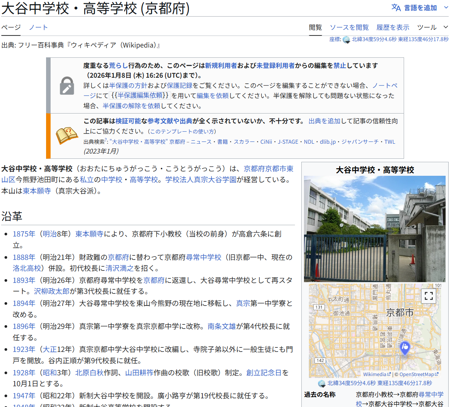This screenshot has height=407, width=449.
Task: Open the 私立 link
Action: 86,180
